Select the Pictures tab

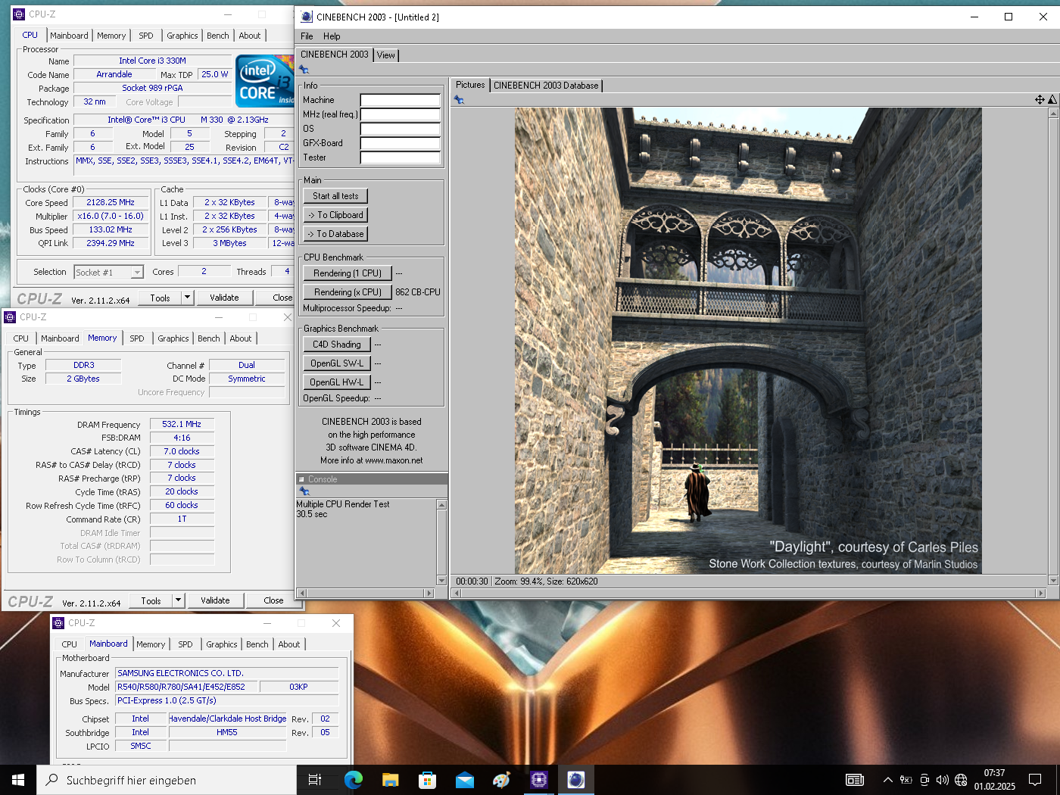pos(470,85)
